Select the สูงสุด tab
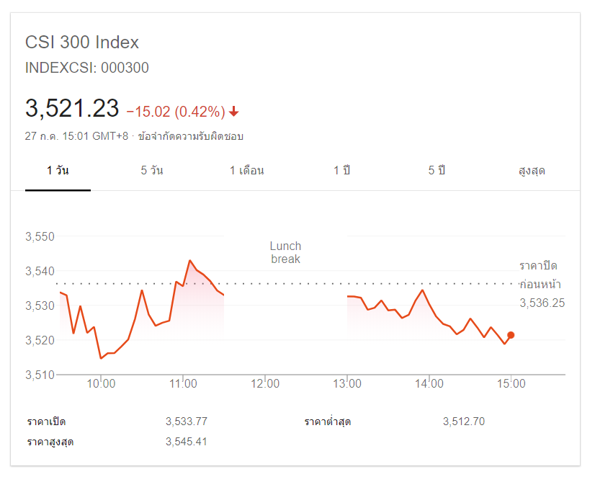This screenshot has height=477, width=595. tap(532, 171)
